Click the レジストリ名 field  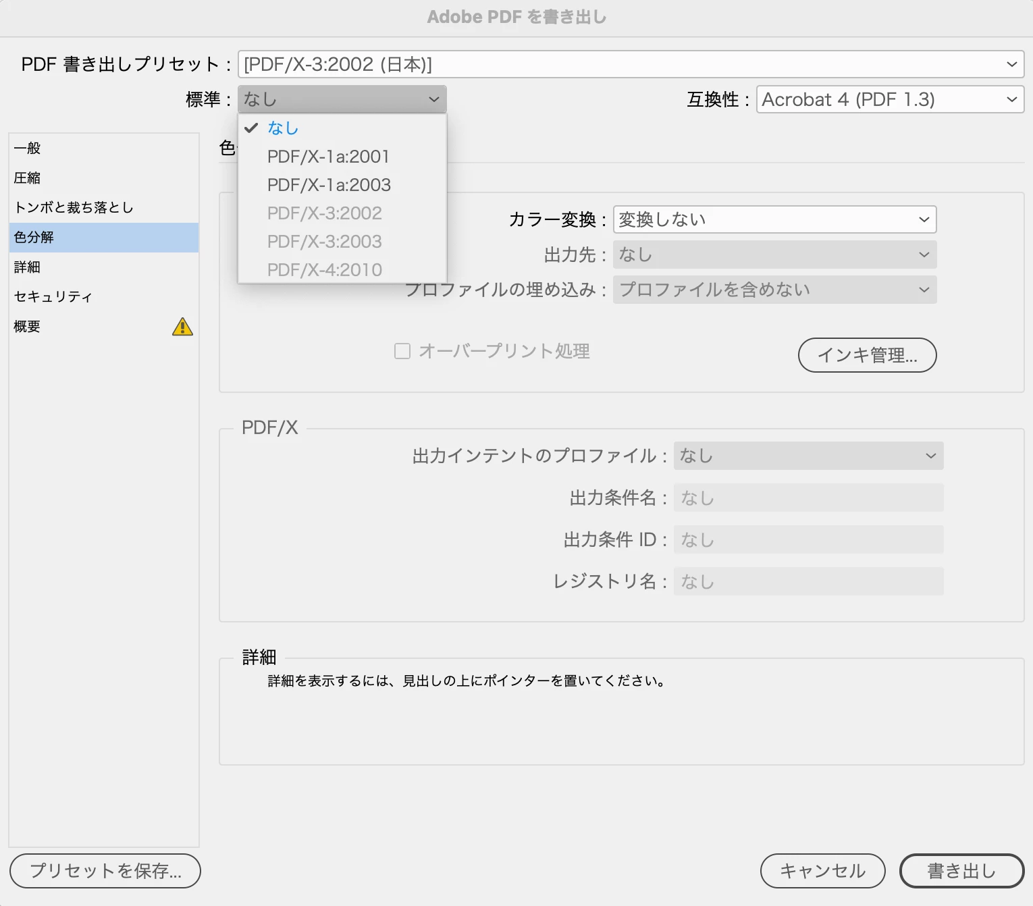808,581
